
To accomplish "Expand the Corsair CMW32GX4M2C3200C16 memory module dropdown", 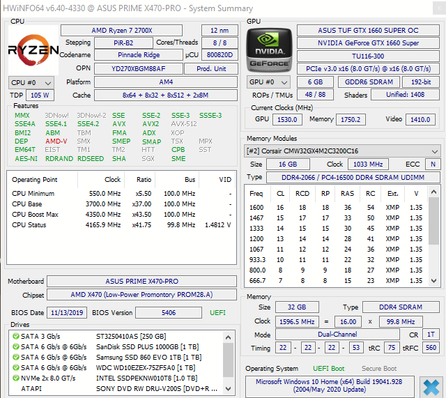I will click(342, 151).
